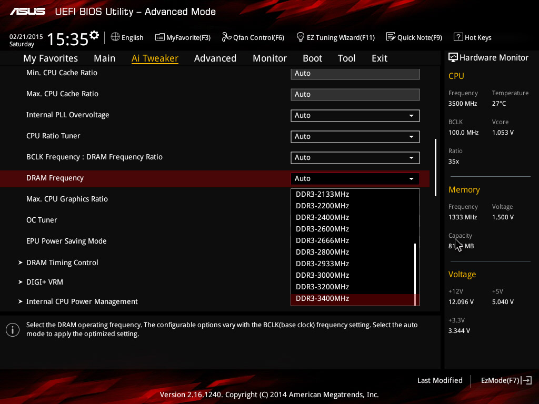The width and height of the screenshot is (539, 404).
Task: Launch EZ Tuning Wizard(F11)
Action: [335, 37]
